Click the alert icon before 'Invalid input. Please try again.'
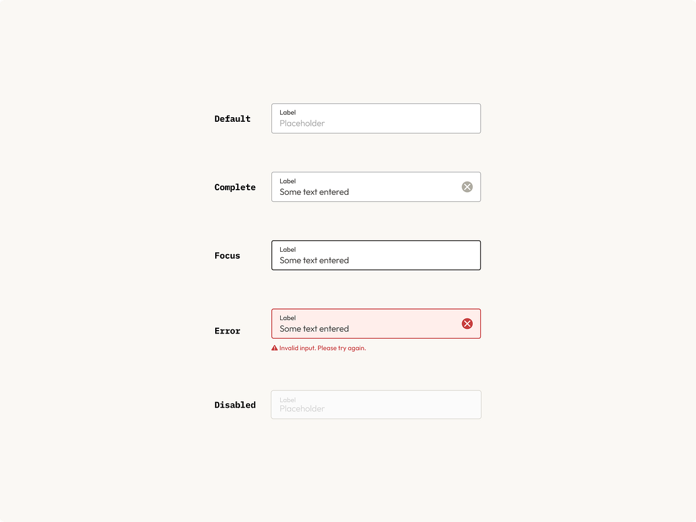The height and width of the screenshot is (522, 696). pos(274,348)
